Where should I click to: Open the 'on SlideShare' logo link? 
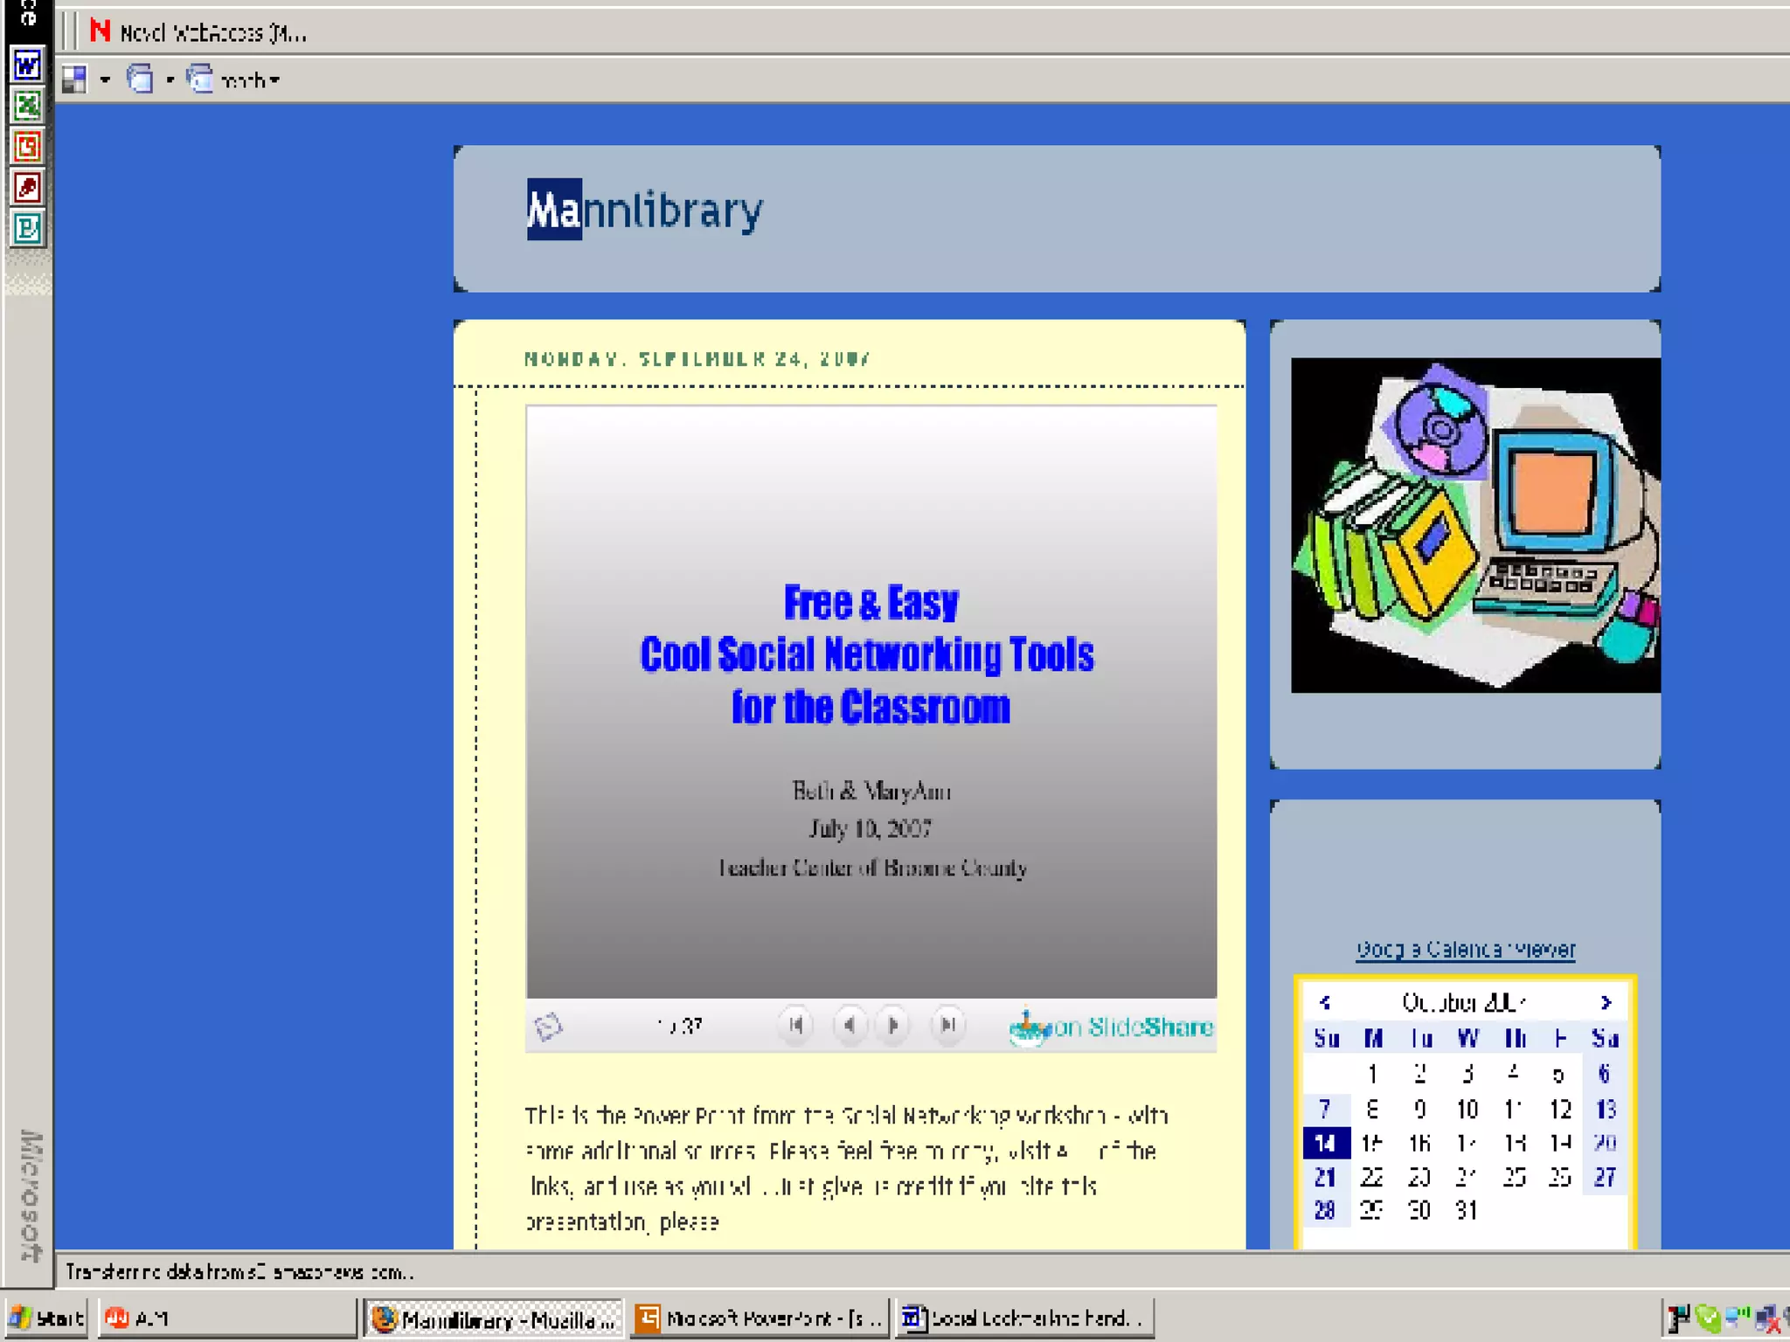click(x=1112, y=1027)
